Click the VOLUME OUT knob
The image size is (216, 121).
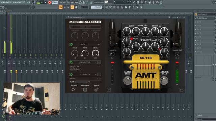coord(177,54)
